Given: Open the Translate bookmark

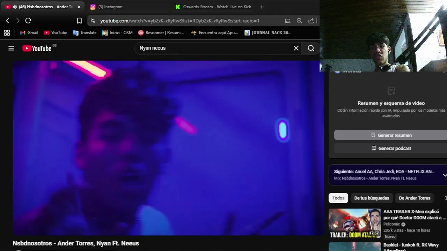Looking at the screenshot, I should (x=85, y=33).
